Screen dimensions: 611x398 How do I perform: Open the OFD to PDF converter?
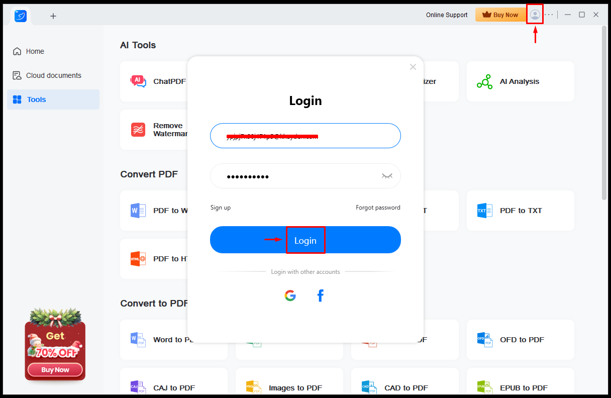pos(521,340)
